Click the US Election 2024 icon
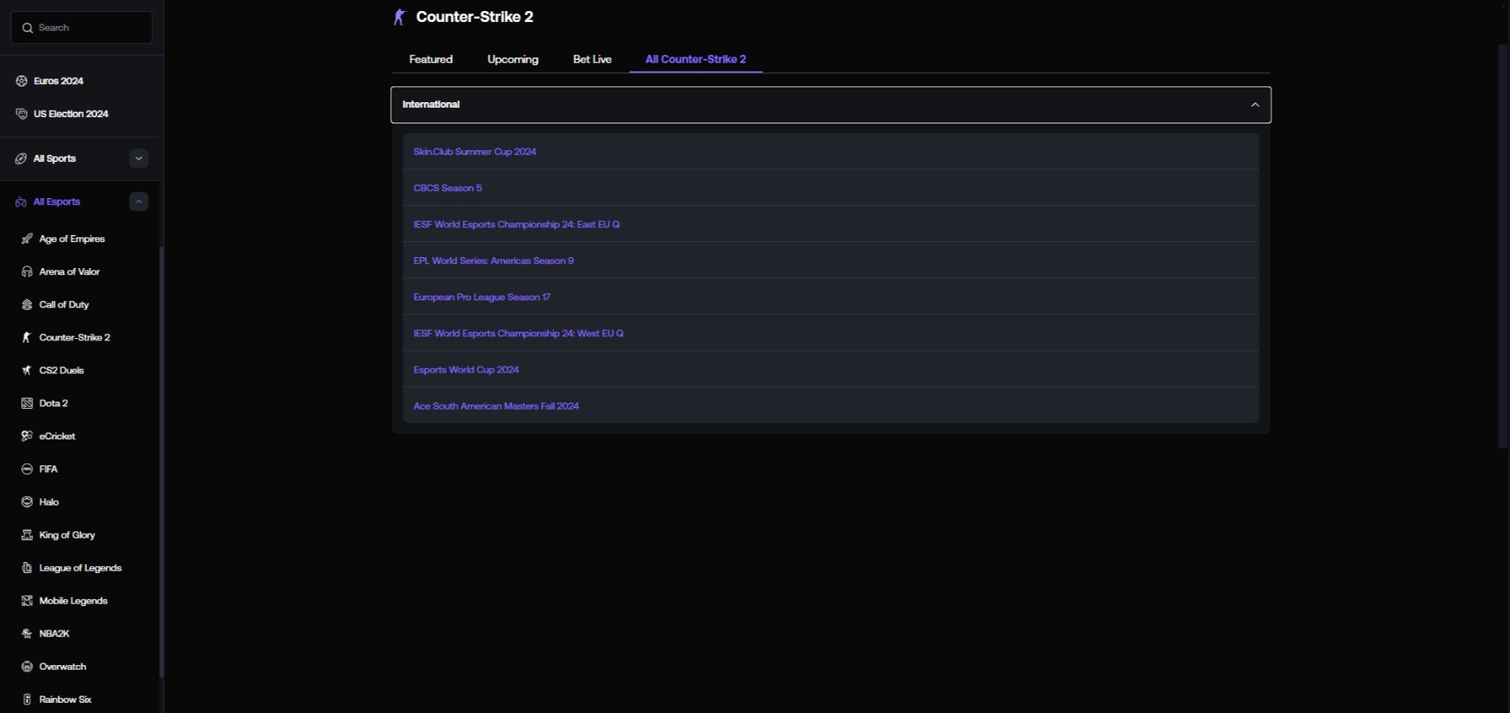1510x713 pixels. click(x=21, y=114)
